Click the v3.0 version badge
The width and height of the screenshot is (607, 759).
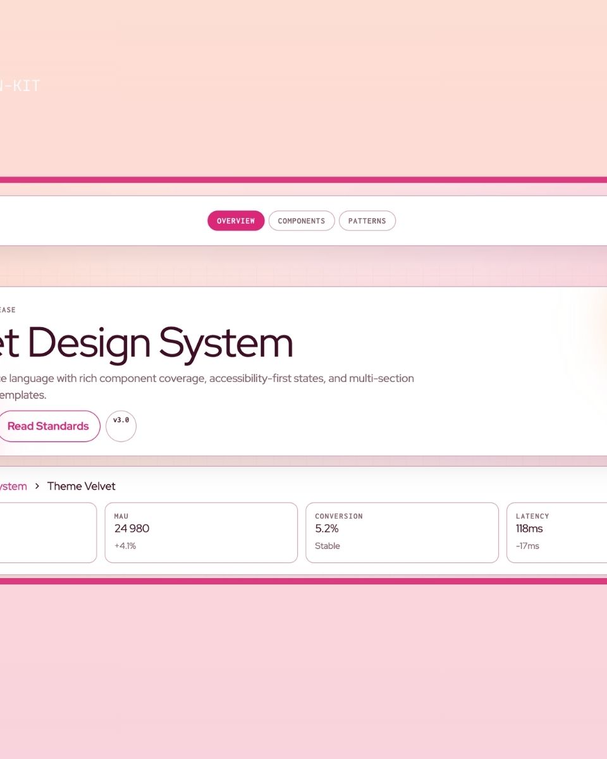(121, 426)
